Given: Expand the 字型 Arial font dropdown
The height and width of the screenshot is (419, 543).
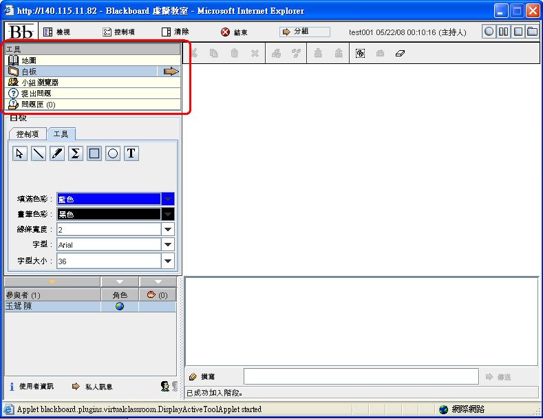Looking at the screenshot, I should pos(168,244).
